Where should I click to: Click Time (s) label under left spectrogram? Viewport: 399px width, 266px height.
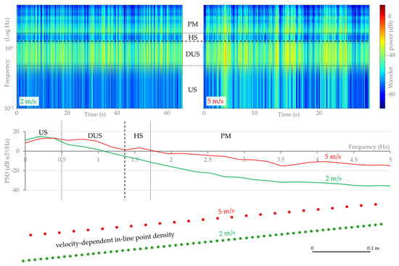point(95,114)
